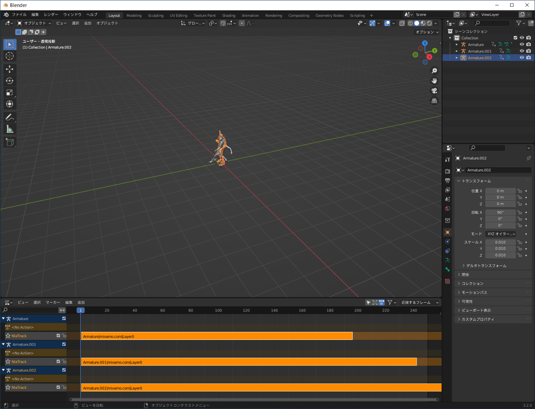Image resolution: width=535 pixels, height=409 pixels.
Task: Open the ウィンドウ menu
Action: pos(72,15)
